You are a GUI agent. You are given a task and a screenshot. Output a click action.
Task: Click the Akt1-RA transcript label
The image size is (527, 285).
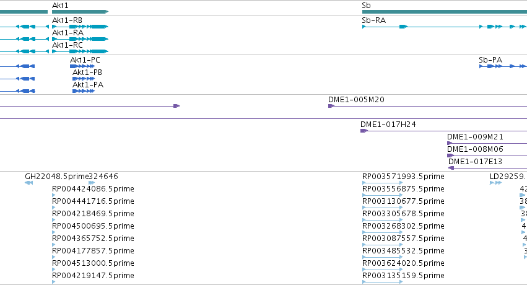pos(68,33)
